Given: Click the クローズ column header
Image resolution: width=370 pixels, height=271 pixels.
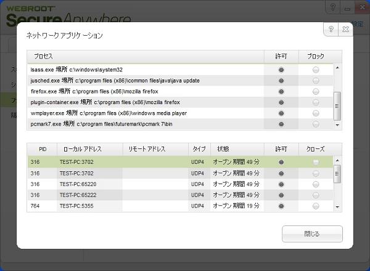Looking at the screenshot, I should 316,149.
